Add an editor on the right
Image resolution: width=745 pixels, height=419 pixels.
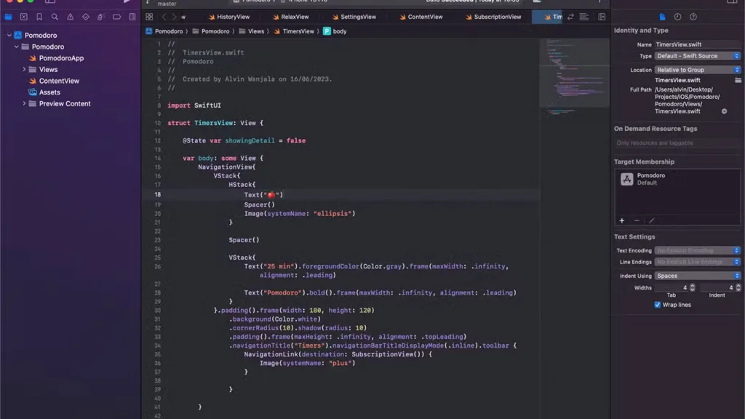[x=602, y=17]
